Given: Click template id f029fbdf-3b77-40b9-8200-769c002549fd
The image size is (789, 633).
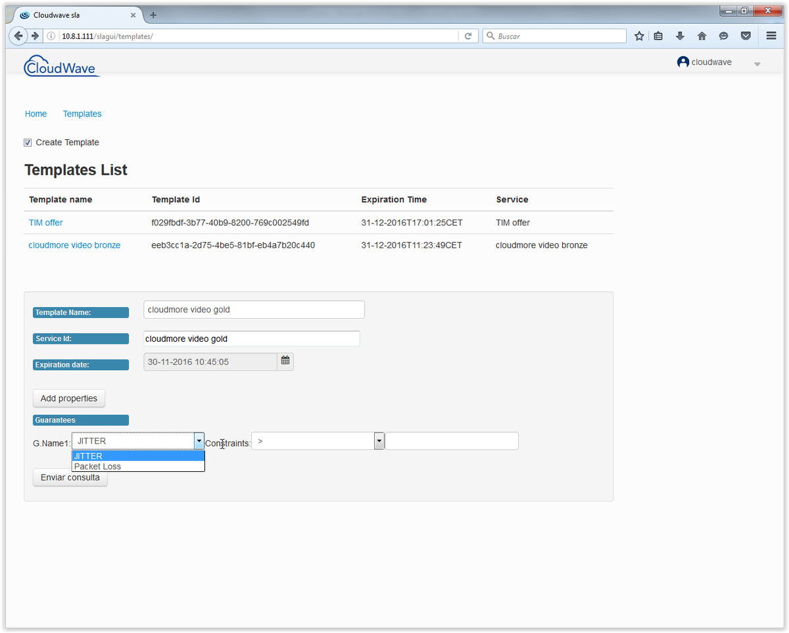Looking at the screenshot, I should 230,223.
